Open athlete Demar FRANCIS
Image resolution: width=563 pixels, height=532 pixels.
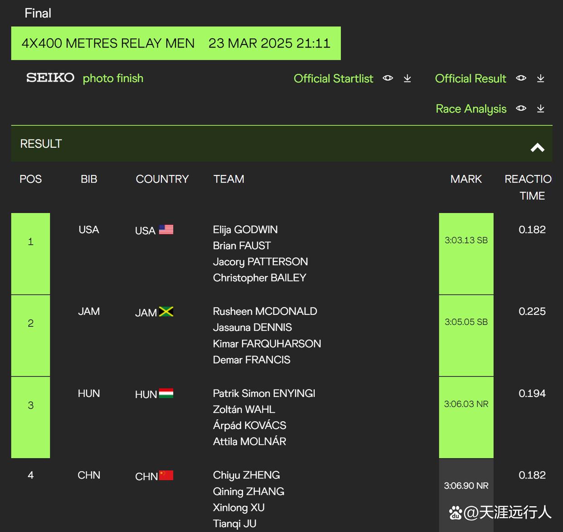coord(252,360)
